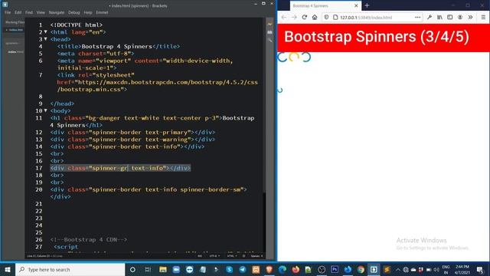Open OBS Studio from the taskbar
This screenshot has height=276, width=490.
pyautogui.click(x=322, y=269)
